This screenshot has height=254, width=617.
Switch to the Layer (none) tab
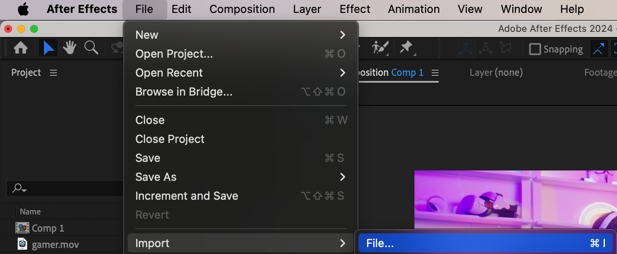[496, 73]
